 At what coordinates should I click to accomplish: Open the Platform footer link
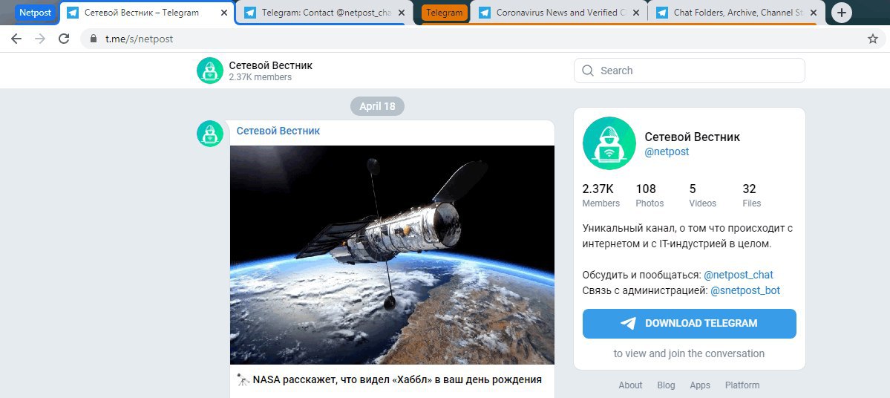pos(742,385)
